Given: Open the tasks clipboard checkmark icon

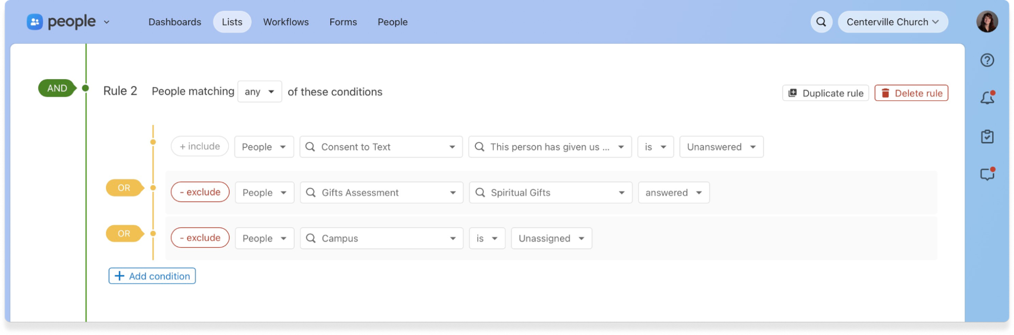Looking at the screenshot, I should pos(987,136).
